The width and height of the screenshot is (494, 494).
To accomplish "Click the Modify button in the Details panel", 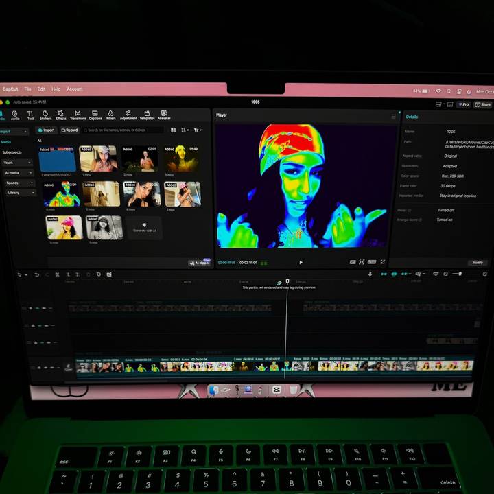I will pos(477,263).
